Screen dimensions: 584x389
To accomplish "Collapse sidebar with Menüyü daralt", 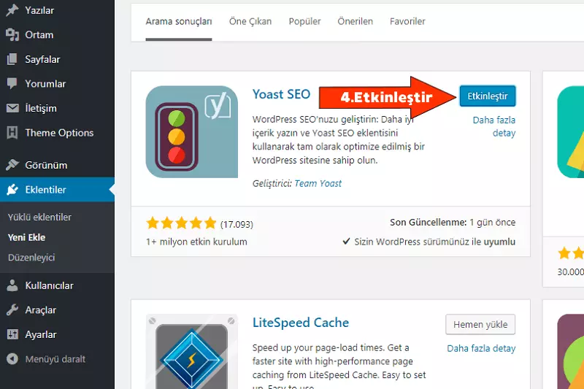I will (x=57, y=359).
